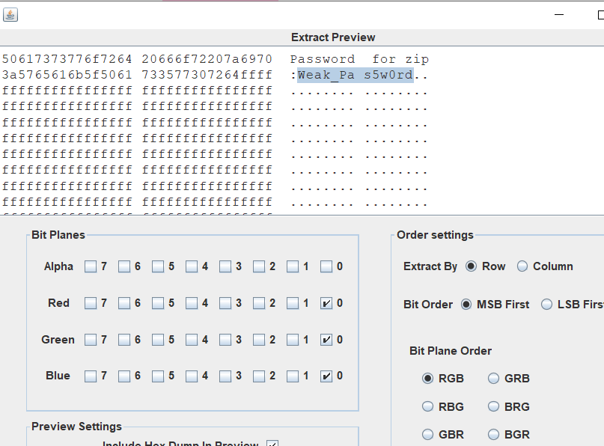Image resolution: width=604 pixels, height=446 pixels.
Task: Minimize the Extract Preview window
Action: pos(558,15)
